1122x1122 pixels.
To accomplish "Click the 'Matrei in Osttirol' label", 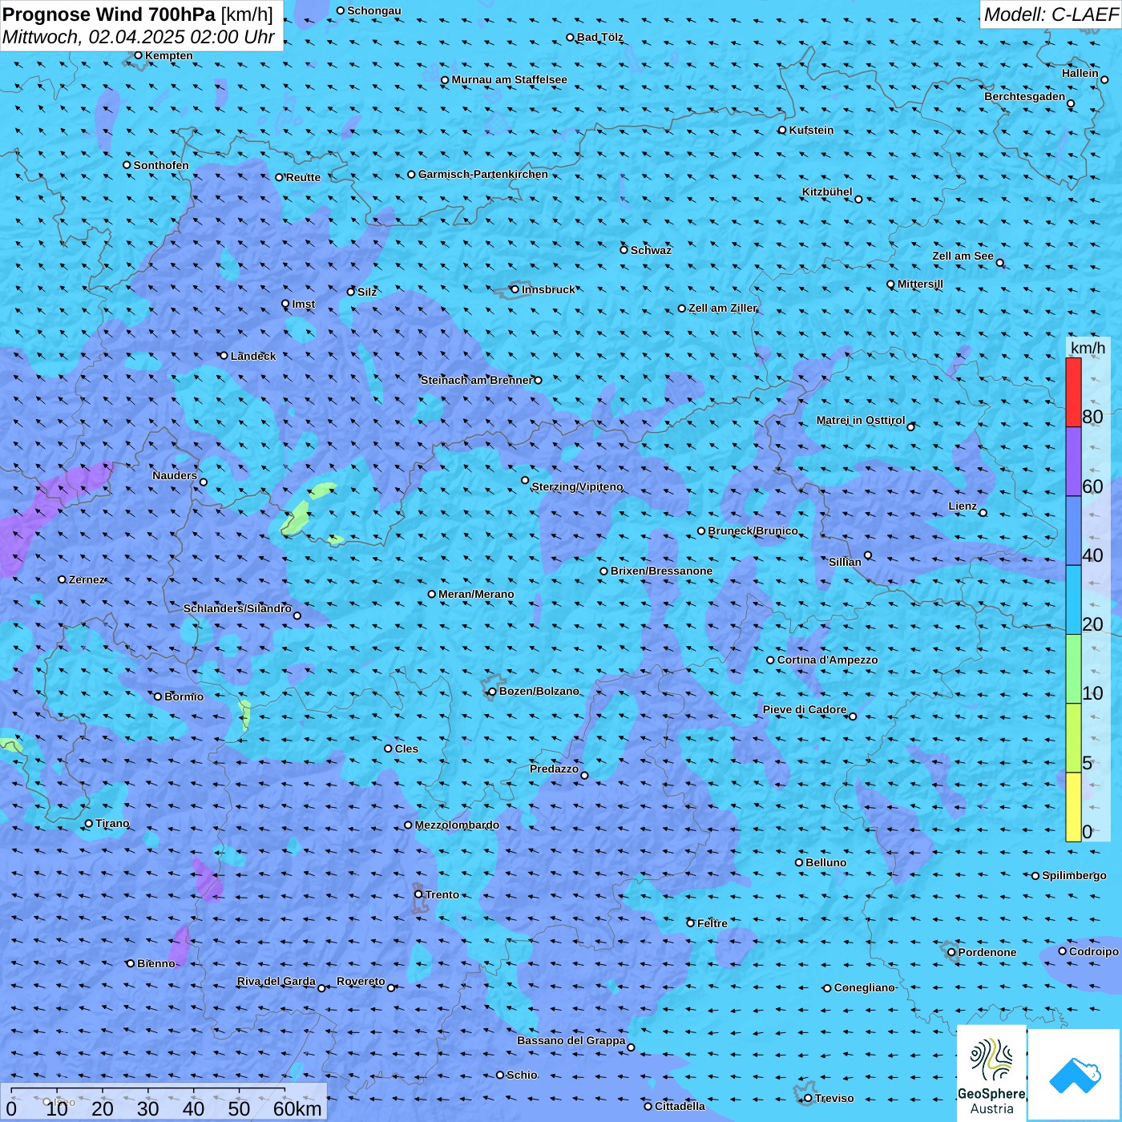I will coord(861,420).
